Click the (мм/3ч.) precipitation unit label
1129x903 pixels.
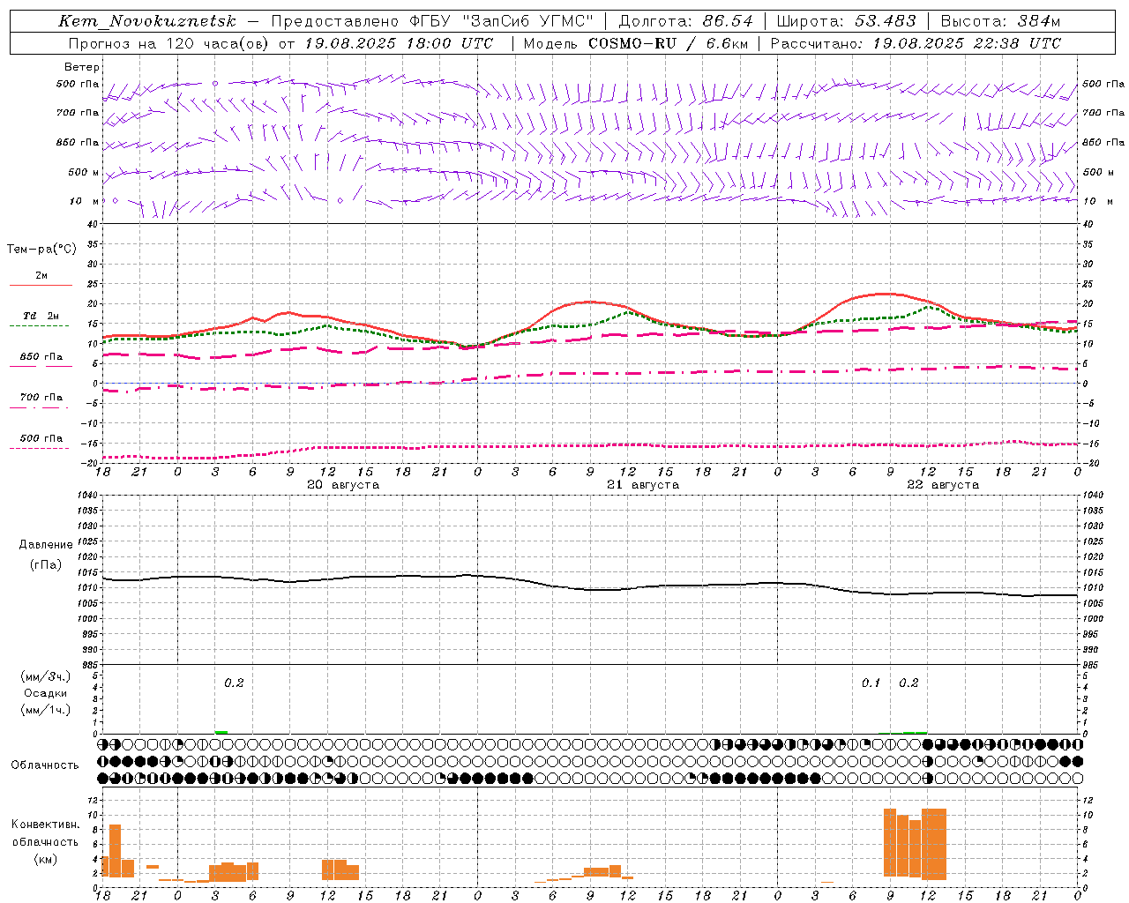click(x=46, y=676)
